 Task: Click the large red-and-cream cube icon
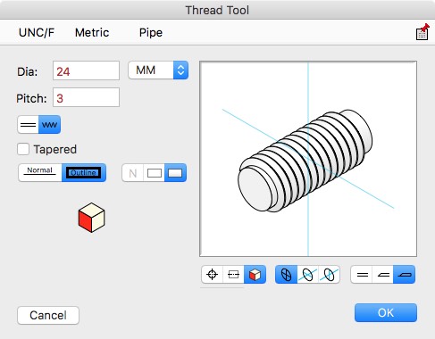point(91,218)
